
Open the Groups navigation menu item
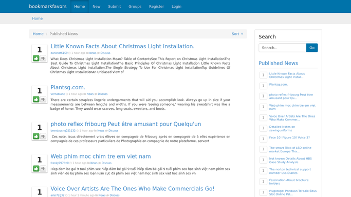(135, 7)
